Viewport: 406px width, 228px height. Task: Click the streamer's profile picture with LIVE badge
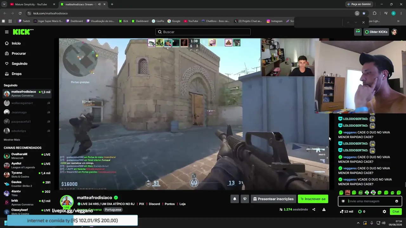(x=67, y=202)
